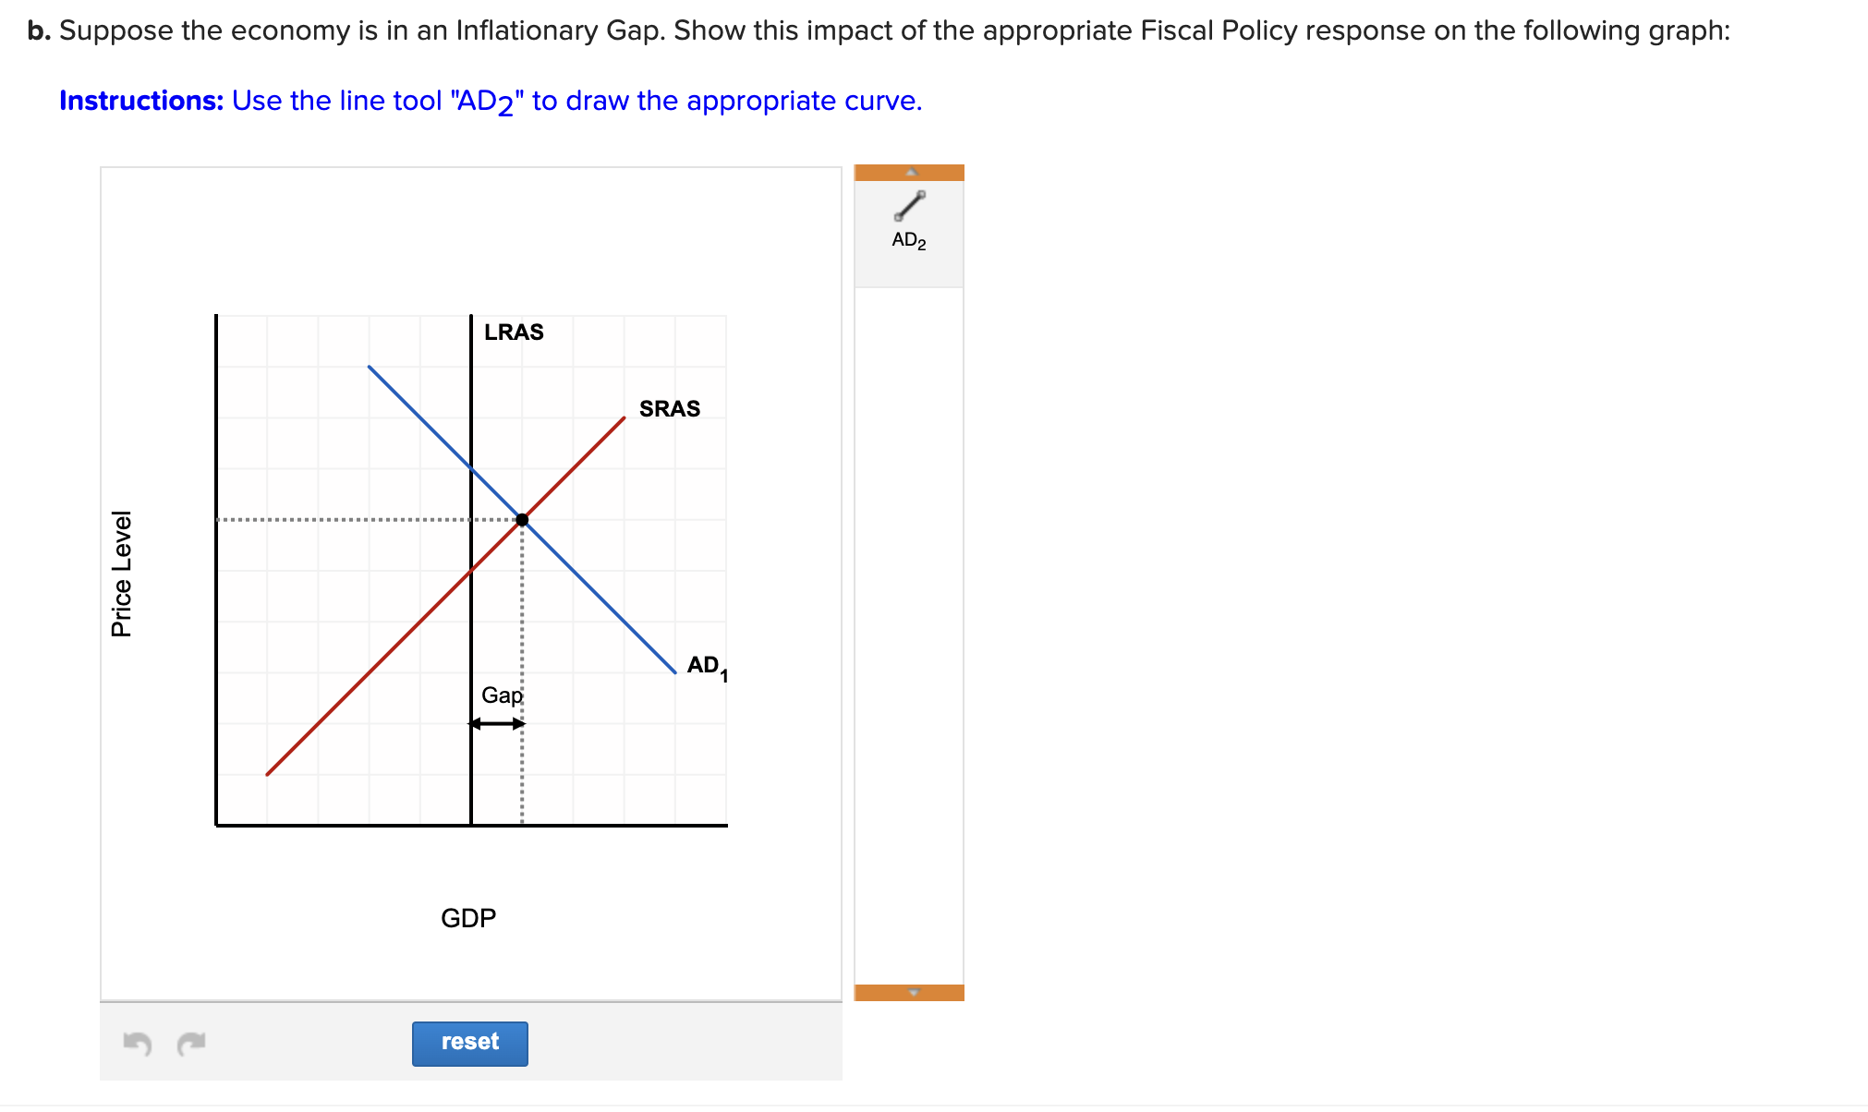Click the equilibrium point dot on the graph
Viewport: 1868px width, 1112px height.
pyautogui.click(x=523, y=519)
